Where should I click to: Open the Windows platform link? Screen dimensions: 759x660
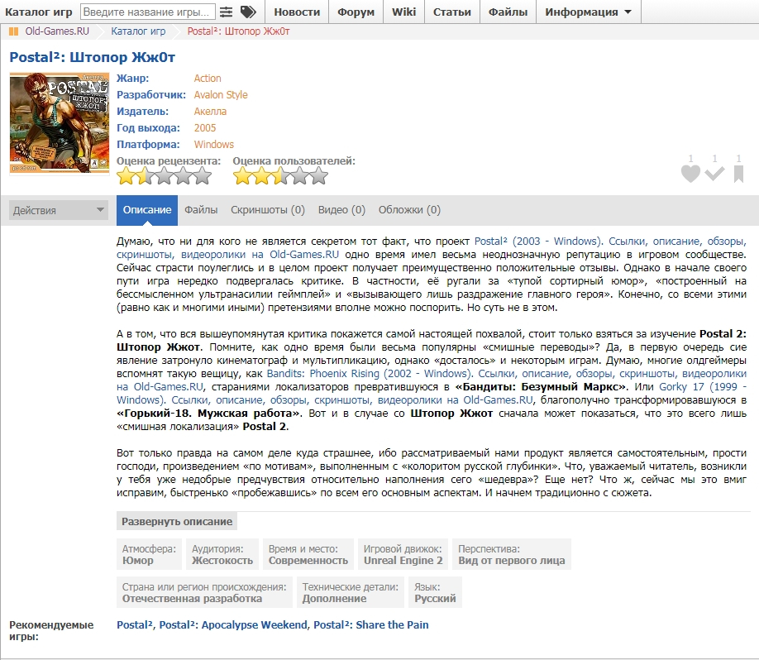214,144
